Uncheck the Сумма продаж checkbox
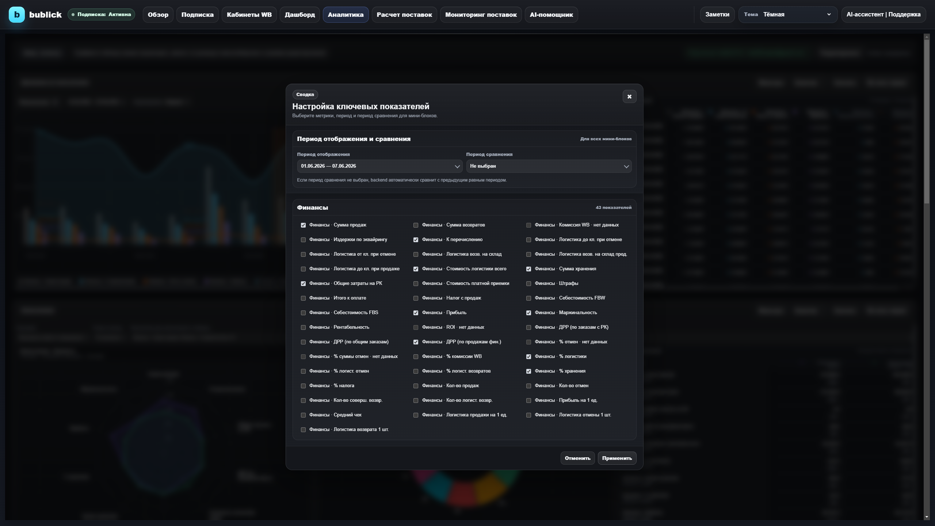The height and width of the screenshot is (526, 935). 303,225
